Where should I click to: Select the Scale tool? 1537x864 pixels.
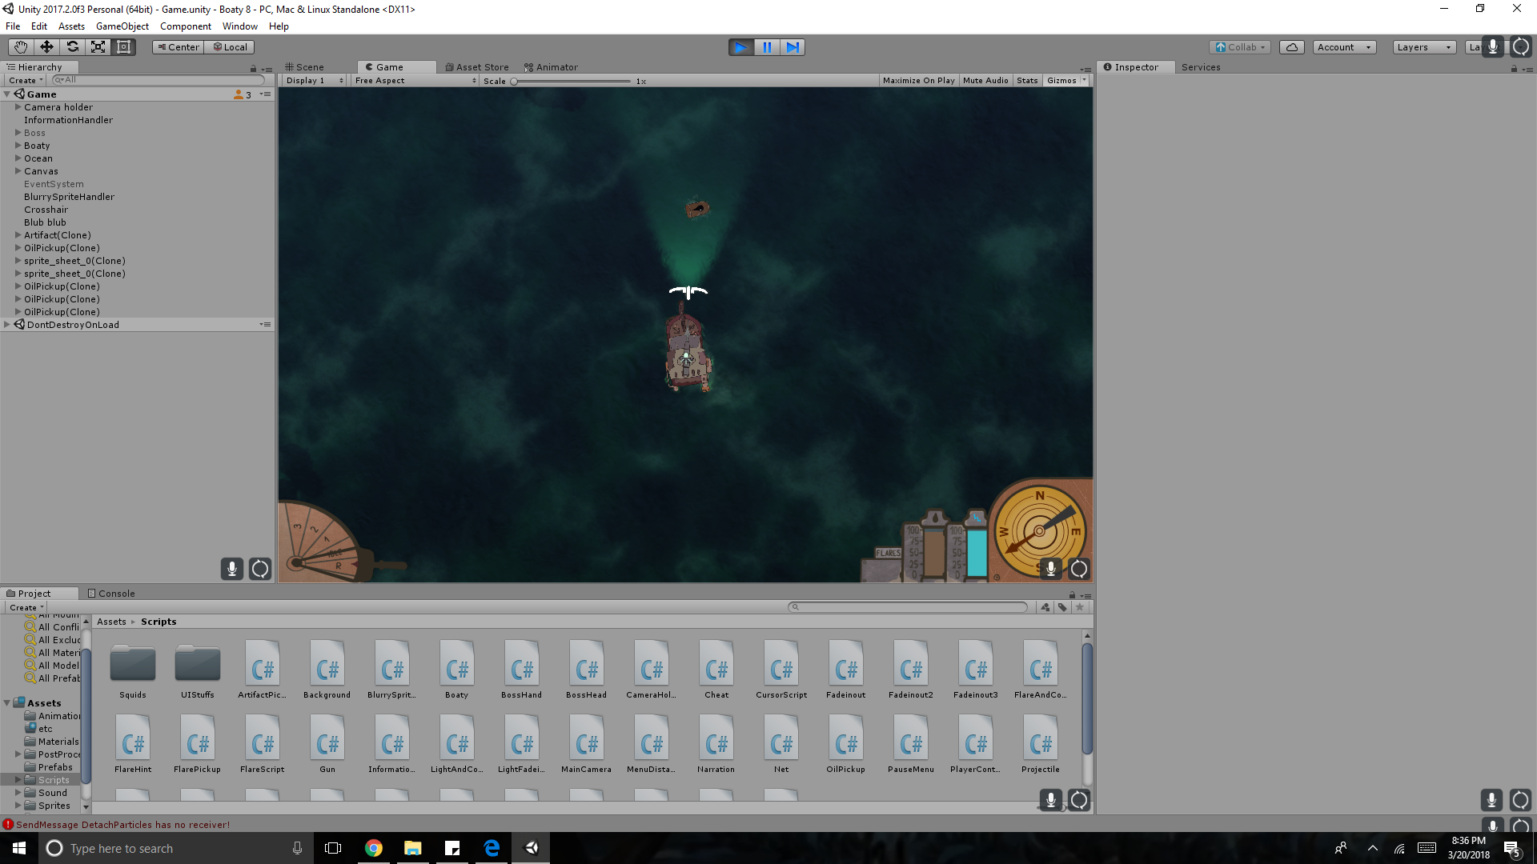click(98, 47)
